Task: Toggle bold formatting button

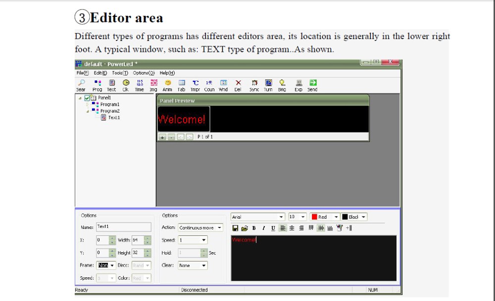Action: (x=254, y=228)
